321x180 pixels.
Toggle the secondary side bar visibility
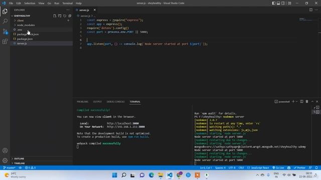tap(283, 3)
